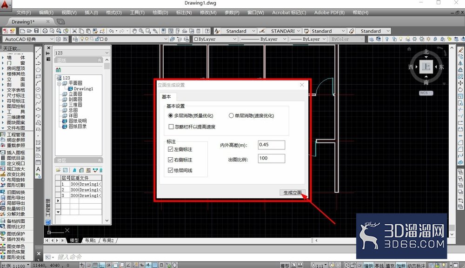
Task: Collapse the 平面图 tree node
Action: (x=59, y=83)
